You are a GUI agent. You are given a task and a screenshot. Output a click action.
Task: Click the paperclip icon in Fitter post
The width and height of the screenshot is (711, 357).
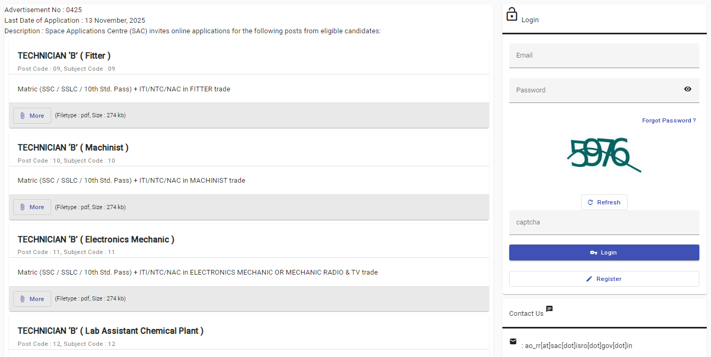[23, 116]
